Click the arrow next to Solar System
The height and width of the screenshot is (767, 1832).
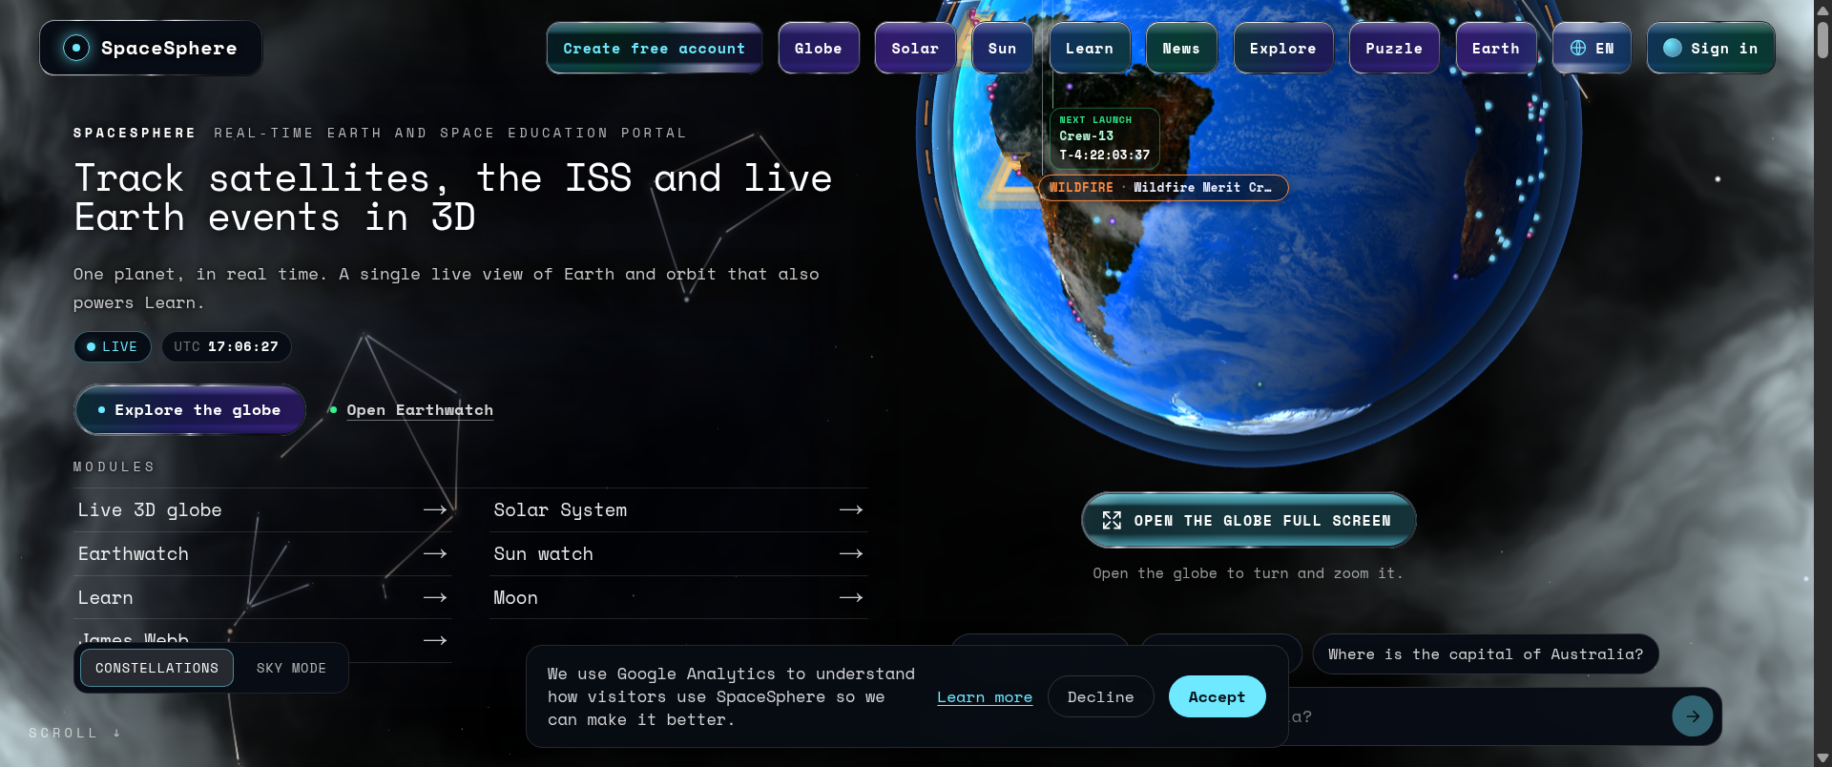(851, 510)
